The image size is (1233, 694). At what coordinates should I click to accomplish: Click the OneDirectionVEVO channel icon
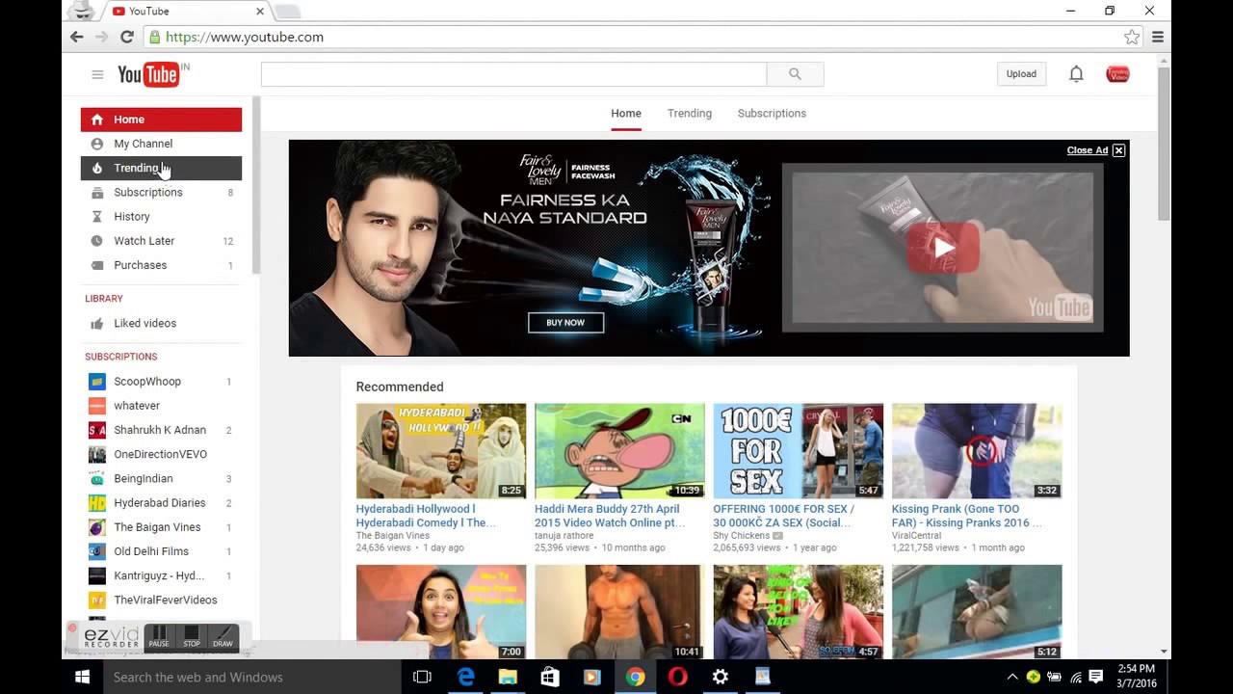coord(96,454)
